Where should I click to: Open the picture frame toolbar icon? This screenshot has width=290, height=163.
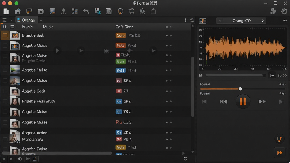click(x=52, y=11)
